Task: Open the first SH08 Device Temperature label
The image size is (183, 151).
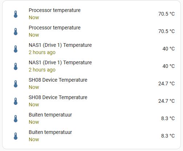Action: (58, 80)
